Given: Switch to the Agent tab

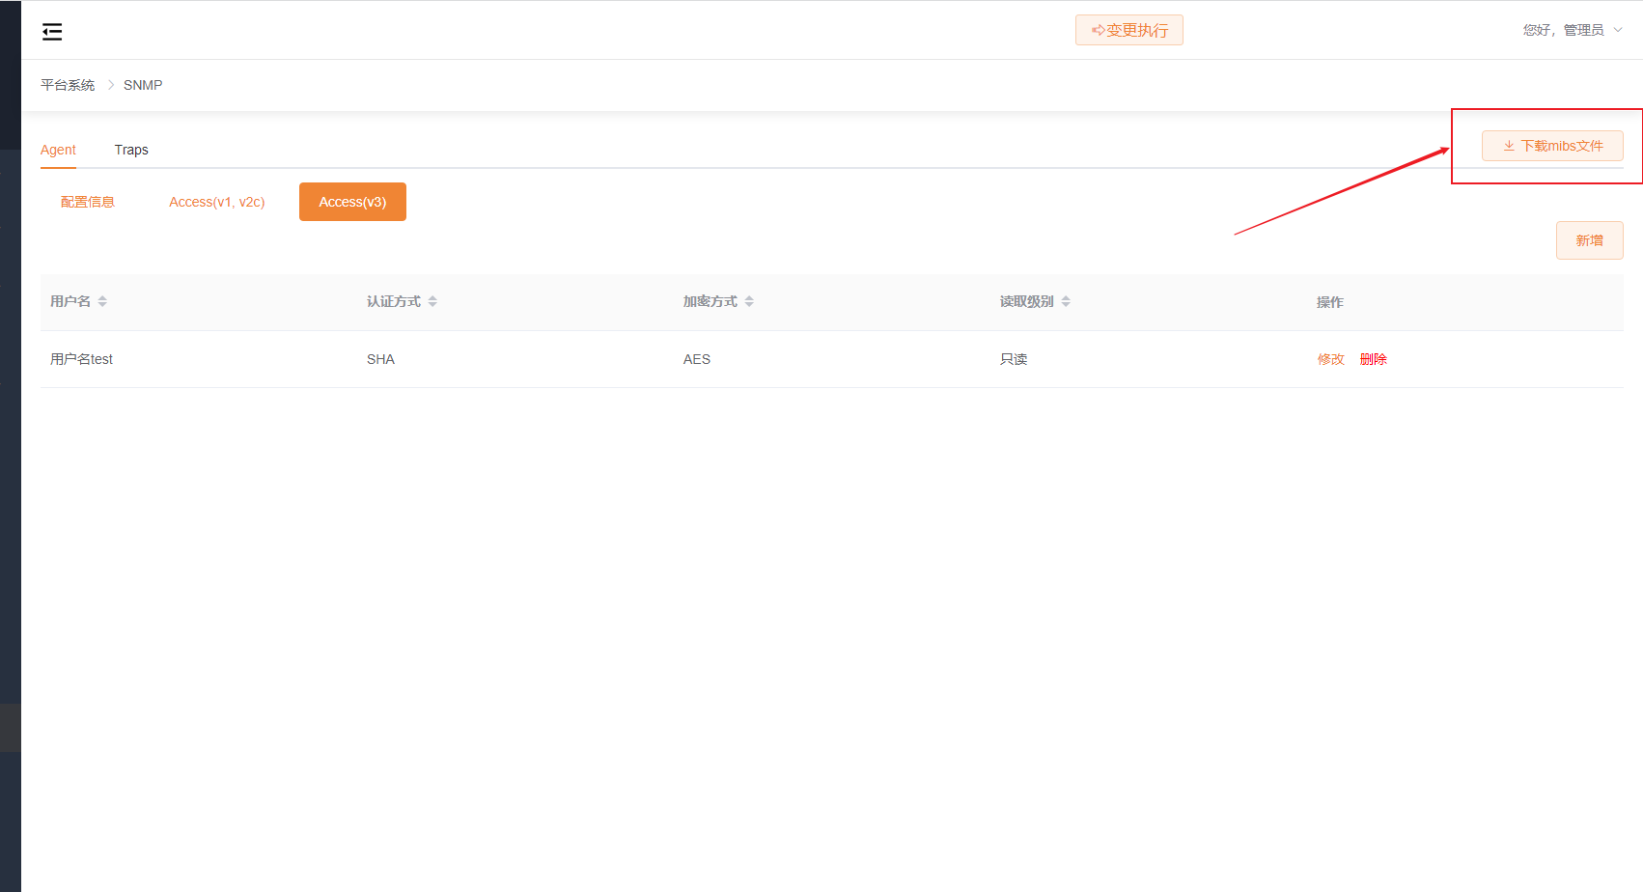Looking at the screenshot, I should 58,150.
